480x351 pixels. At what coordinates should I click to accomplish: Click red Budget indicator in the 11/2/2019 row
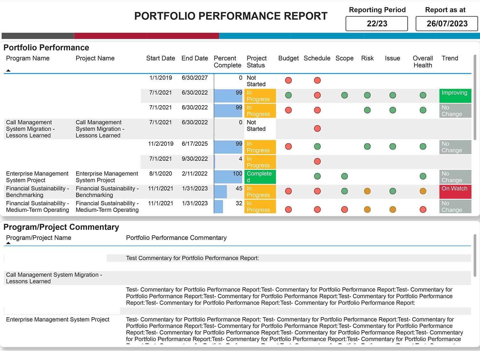(288, 146)
